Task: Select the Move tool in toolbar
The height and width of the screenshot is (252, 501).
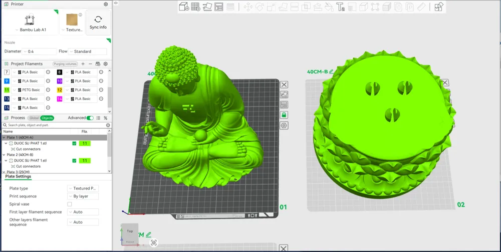Action: [x=248, y=6]
